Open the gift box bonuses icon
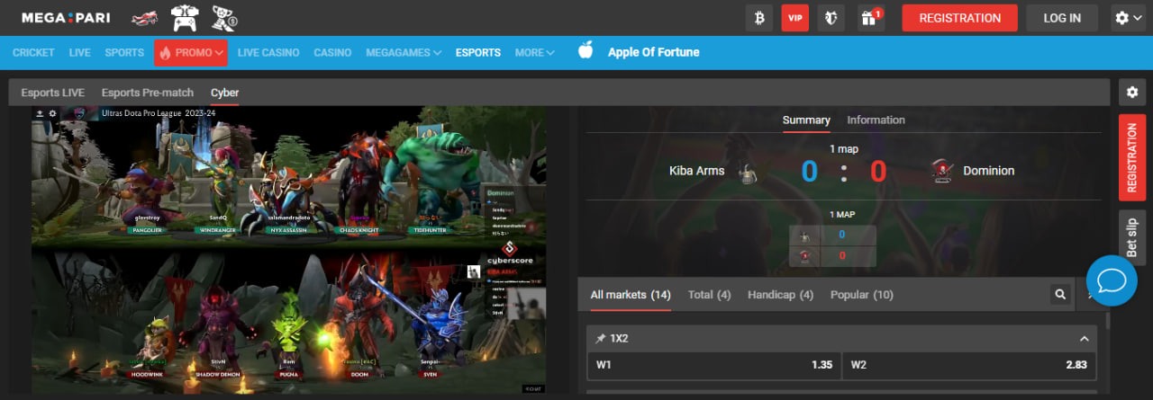1153x400 pixels. tap(869, 18)
